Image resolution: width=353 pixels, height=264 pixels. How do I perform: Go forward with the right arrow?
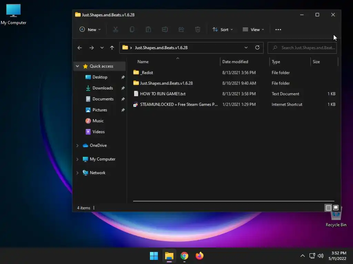pos(91,47)
